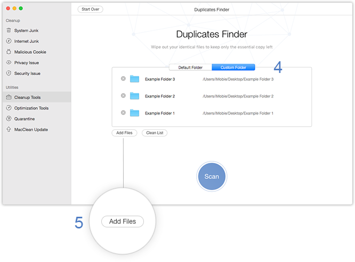Select the Example Folder 3 folder icon
Image resolution: width=355 pixels, height=262 pixels.
pos(134,79)
